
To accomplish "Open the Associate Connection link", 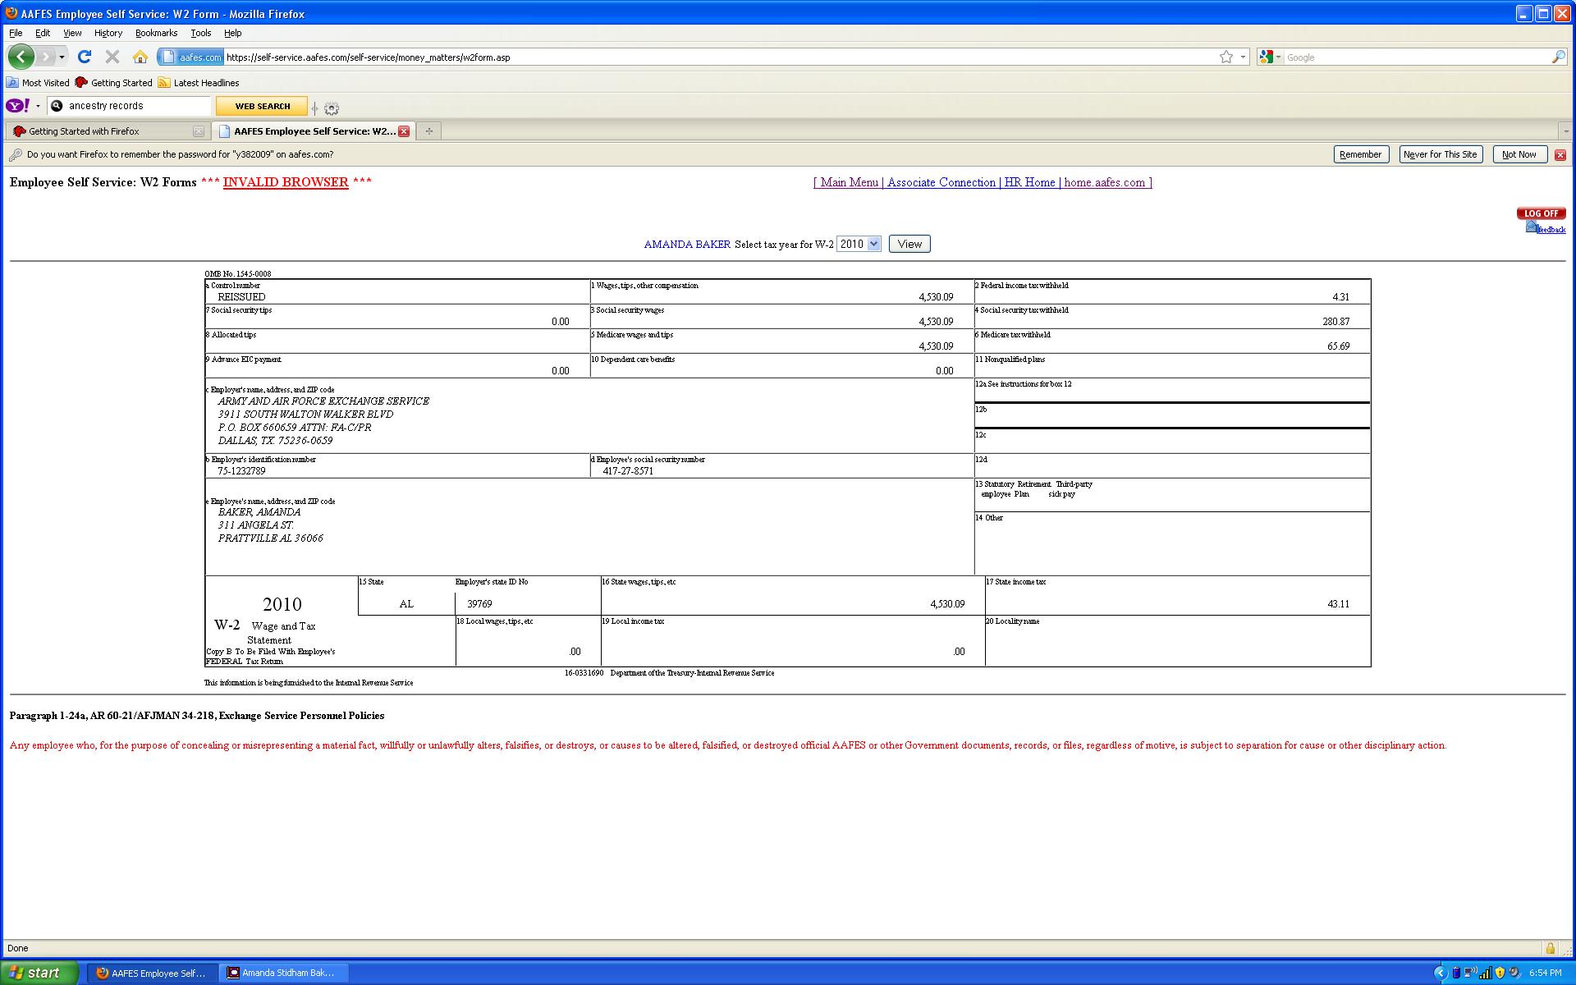I will coord(941,182).
